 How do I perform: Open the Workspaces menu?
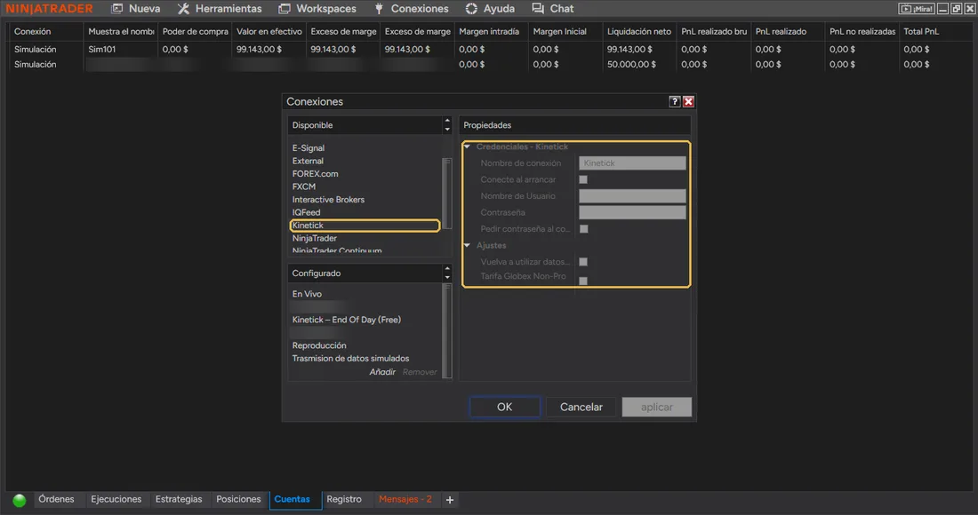(317, 9)
